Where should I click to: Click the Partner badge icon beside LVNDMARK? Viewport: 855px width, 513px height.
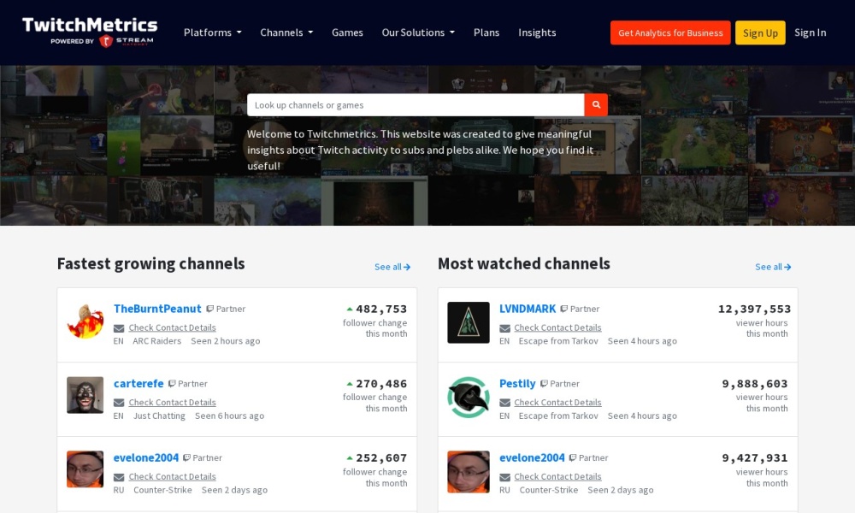566,309
